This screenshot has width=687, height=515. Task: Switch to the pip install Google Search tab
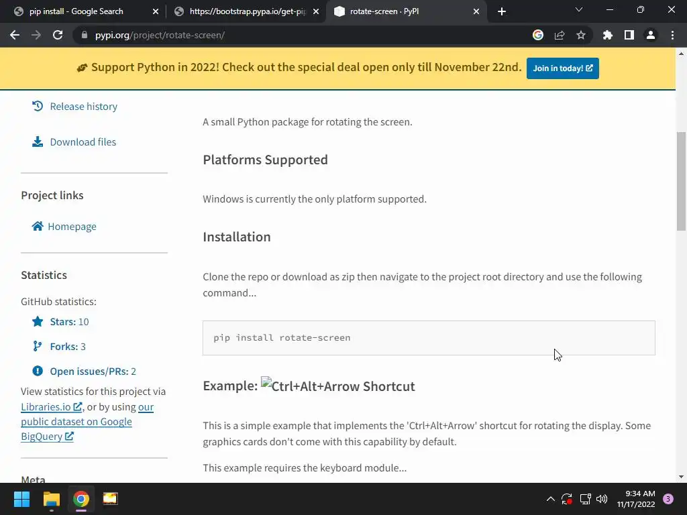coord(76,11)
